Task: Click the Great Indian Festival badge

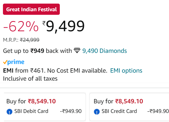Action: pos(31,9)
